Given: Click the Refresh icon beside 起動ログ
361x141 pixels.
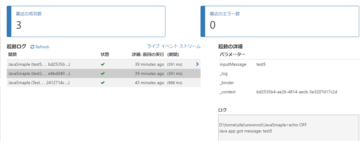Looking at the screenshot, I should (x=32, y=47).
